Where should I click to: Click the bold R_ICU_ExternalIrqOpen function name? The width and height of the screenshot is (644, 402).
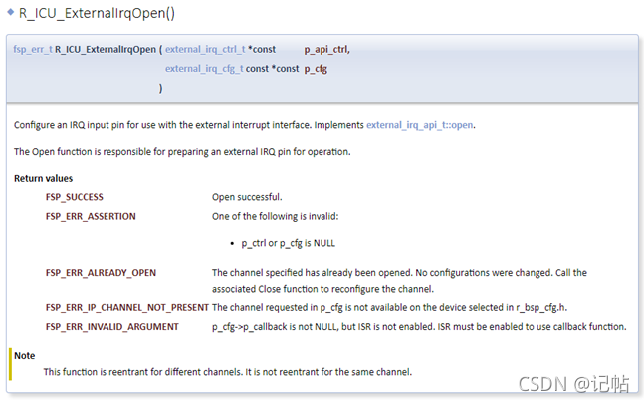click(106, 50)
